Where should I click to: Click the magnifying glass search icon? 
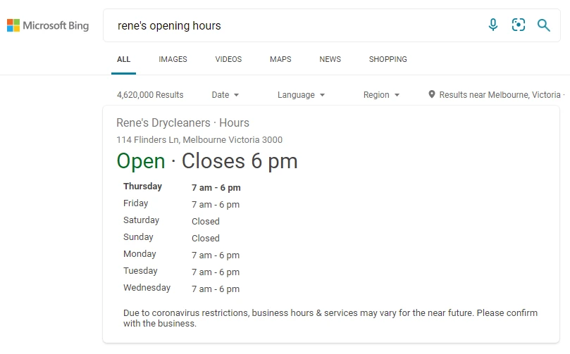coord(543,25)
